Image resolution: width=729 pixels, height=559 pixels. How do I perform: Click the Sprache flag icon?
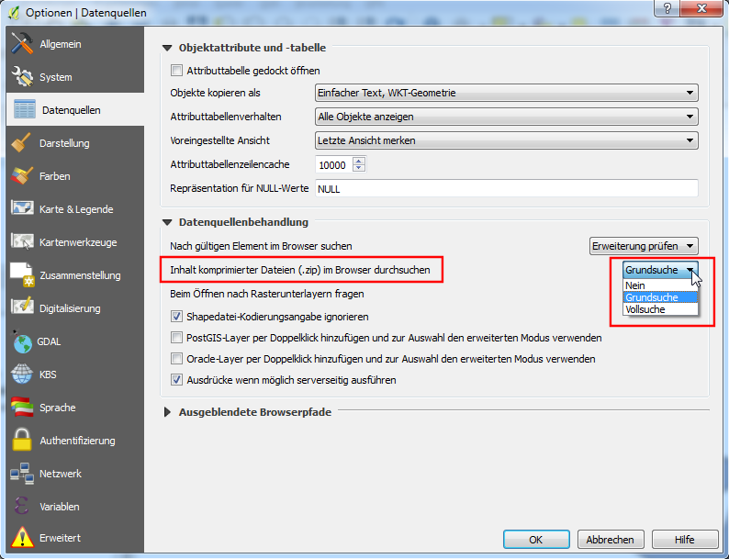22,407
